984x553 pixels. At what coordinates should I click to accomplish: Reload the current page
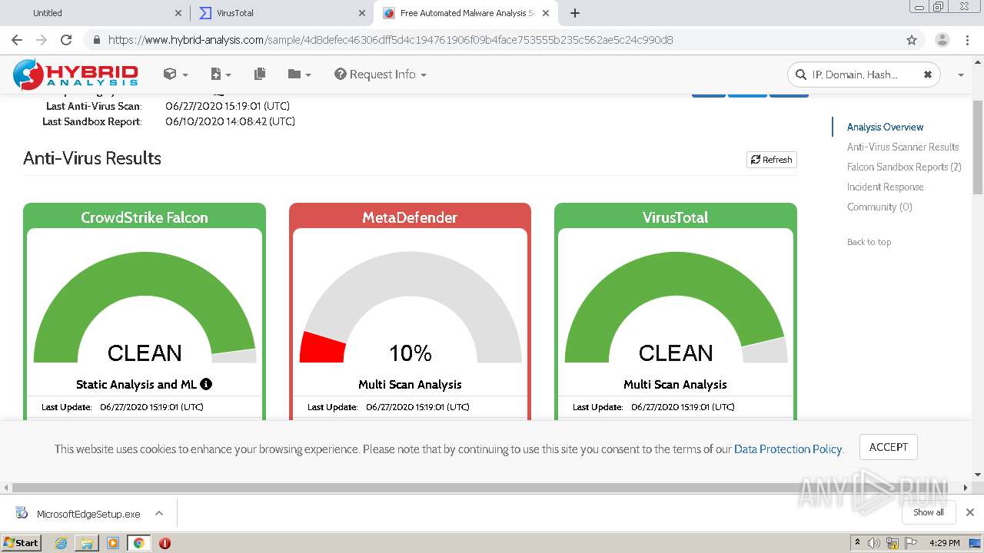[66, 40]
